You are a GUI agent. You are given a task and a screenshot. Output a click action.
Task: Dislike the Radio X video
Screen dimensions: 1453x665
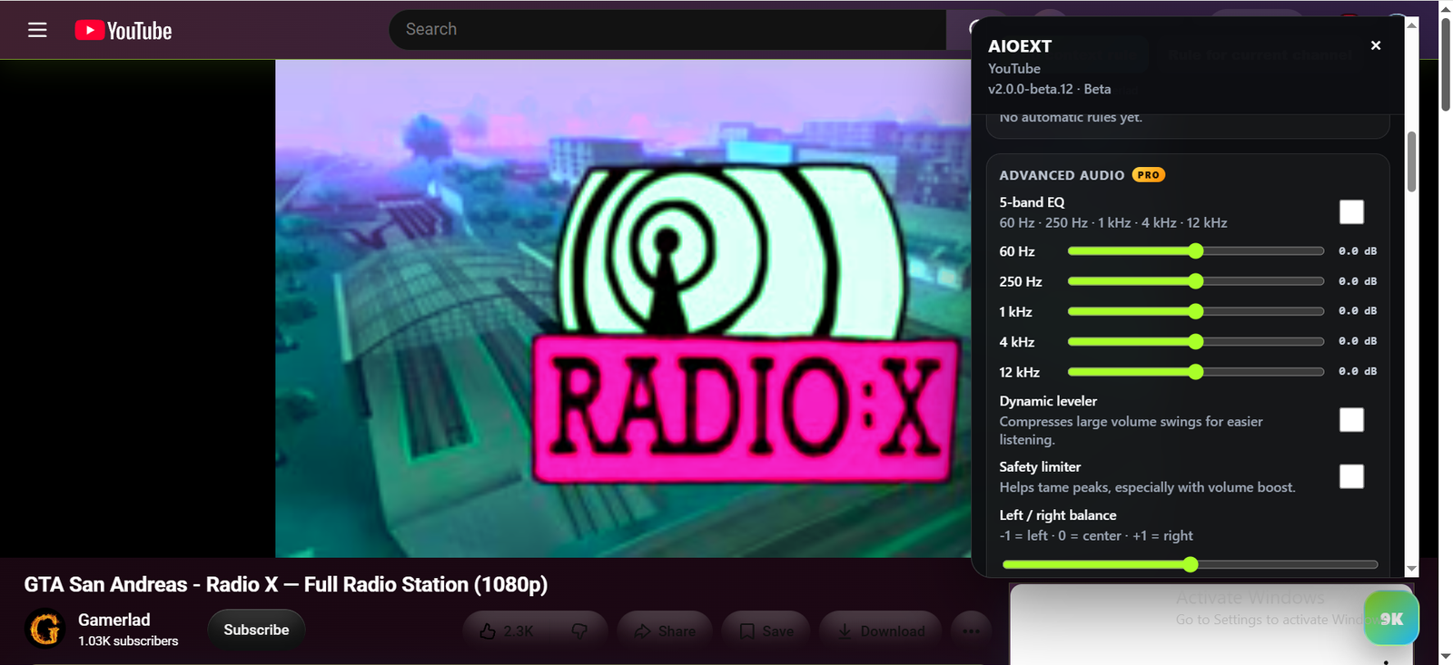tap(579, 631)
